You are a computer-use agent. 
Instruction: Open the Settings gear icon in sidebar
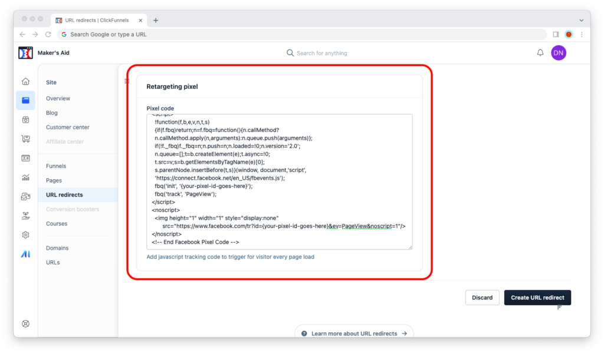[x=25, y=234]
